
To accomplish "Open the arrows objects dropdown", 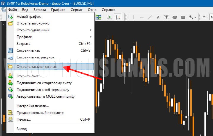I will 193,17.
